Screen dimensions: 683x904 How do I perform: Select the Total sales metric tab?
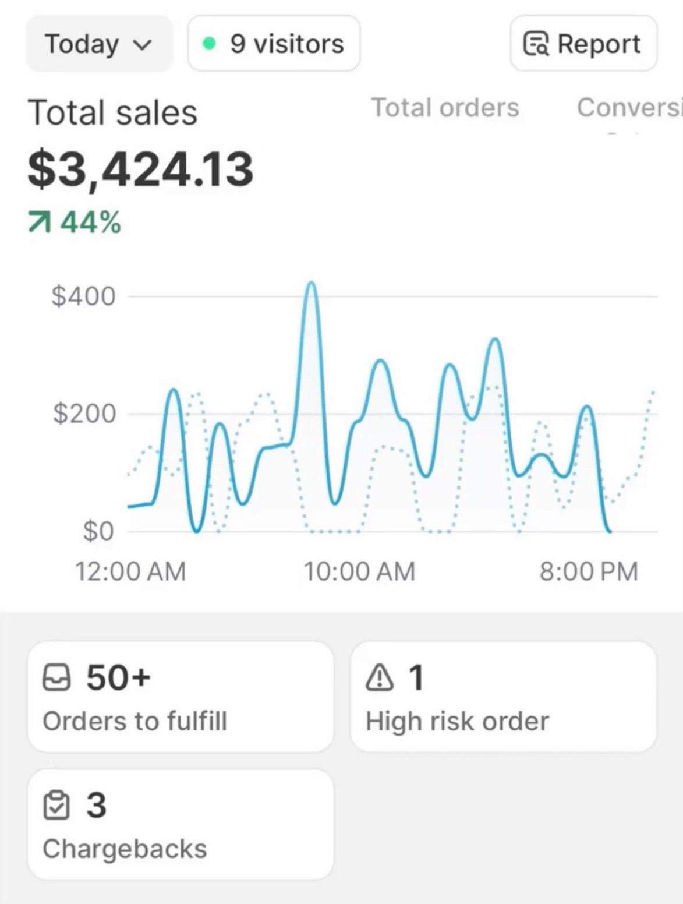(112, 112)
